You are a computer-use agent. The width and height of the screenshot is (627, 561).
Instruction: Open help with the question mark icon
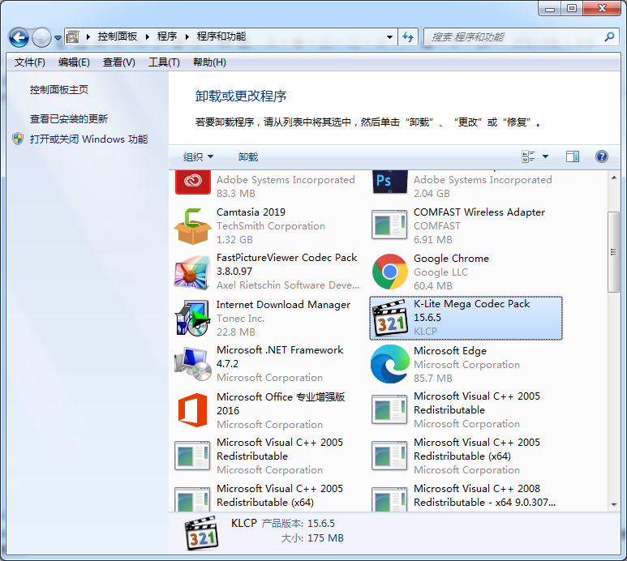602,156
